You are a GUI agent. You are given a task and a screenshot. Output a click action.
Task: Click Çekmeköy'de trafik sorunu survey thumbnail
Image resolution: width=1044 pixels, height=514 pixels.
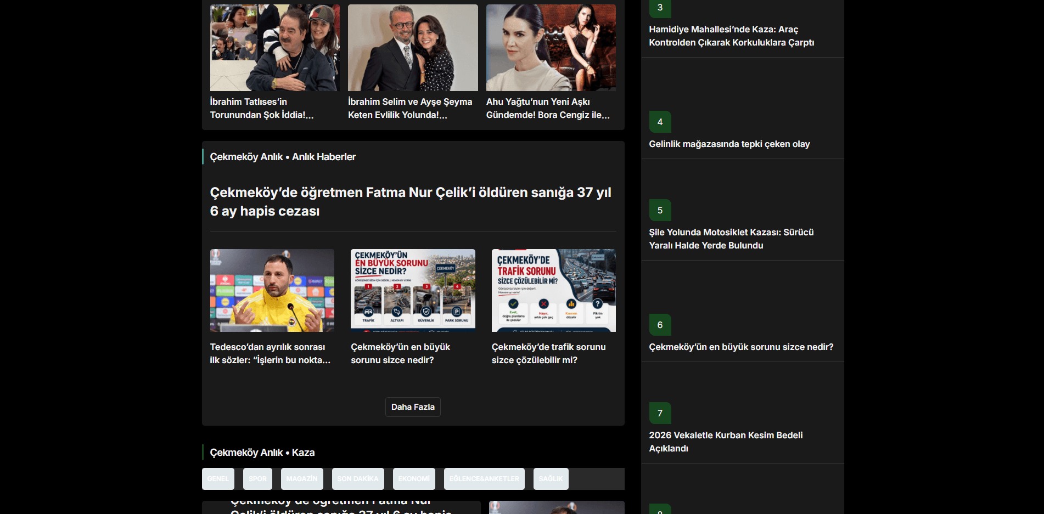pos(554,290)
